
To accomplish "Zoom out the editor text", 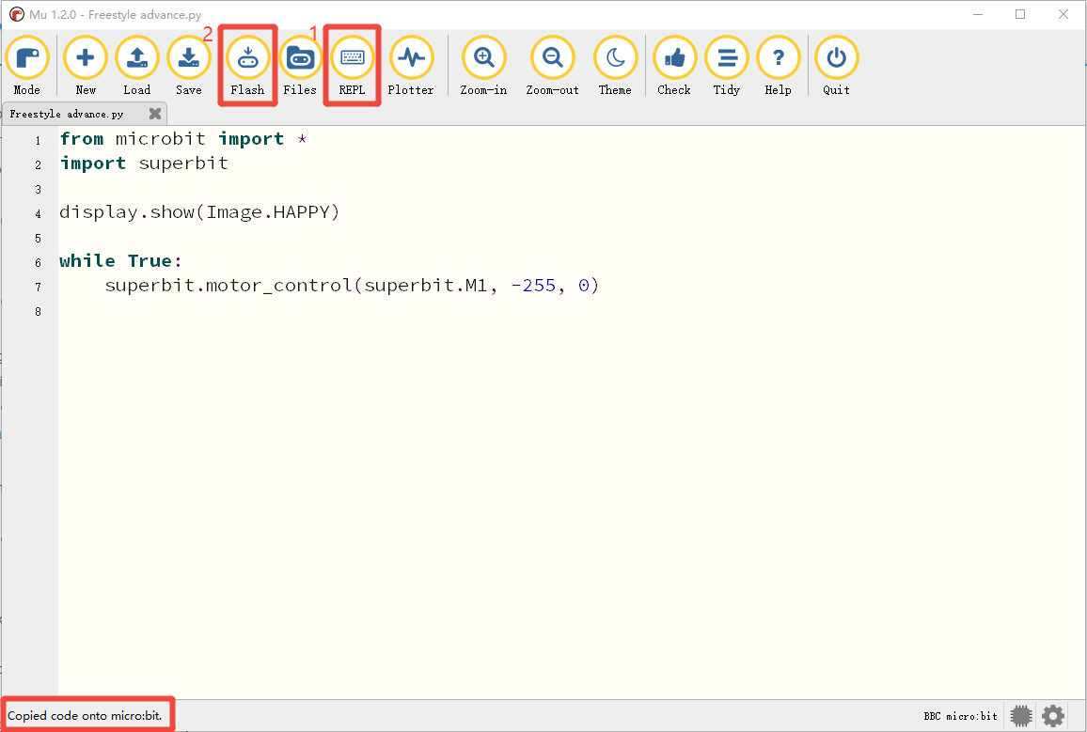I will tap(553, 67).
